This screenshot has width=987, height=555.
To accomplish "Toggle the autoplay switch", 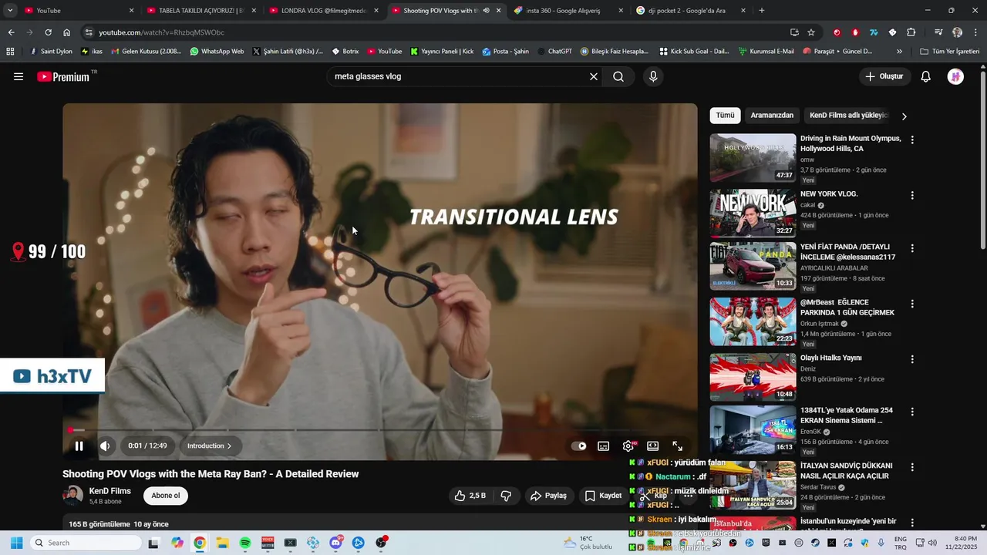I will click(578, 446).
